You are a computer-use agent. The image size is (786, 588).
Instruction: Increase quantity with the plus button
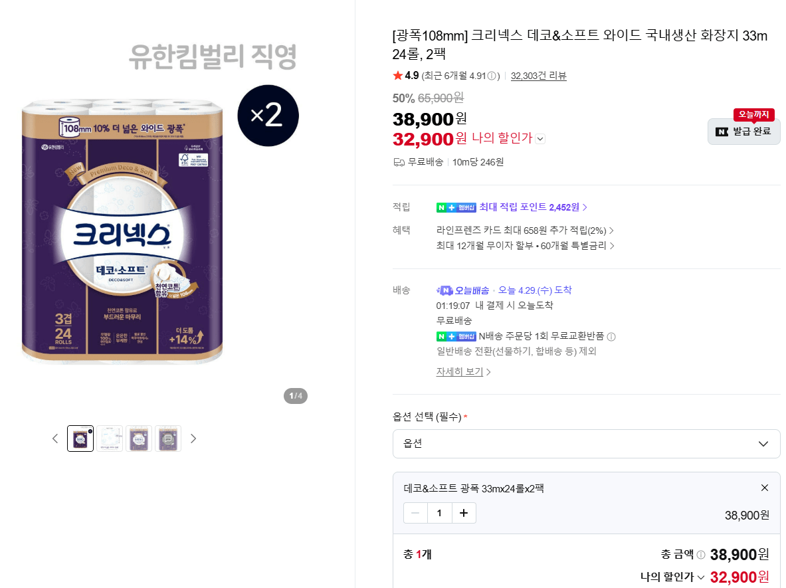click(463, 513)
